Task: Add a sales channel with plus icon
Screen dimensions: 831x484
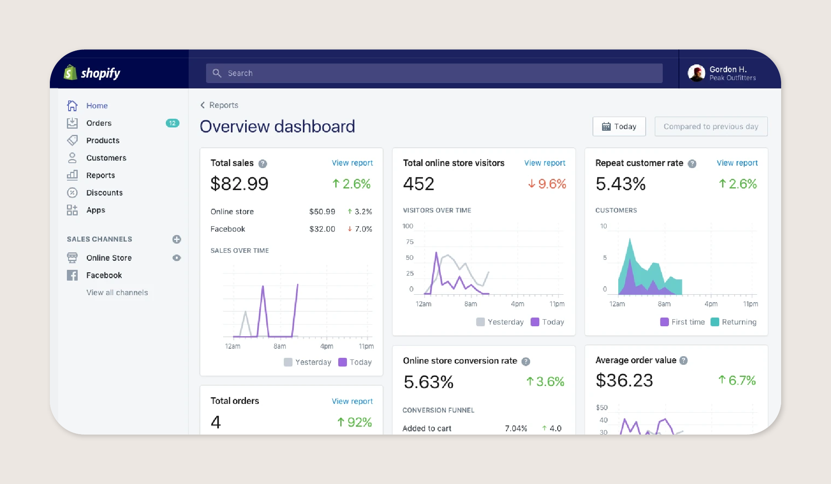Action: click(177, 240)
